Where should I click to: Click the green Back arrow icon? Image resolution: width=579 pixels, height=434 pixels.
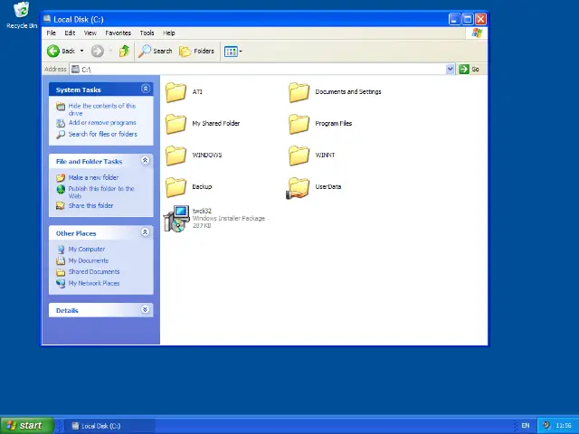click(53, 51)
